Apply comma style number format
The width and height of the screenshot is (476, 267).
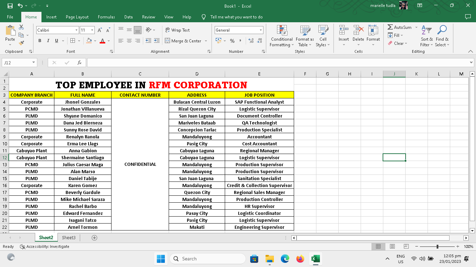click(x=241, y=41)
